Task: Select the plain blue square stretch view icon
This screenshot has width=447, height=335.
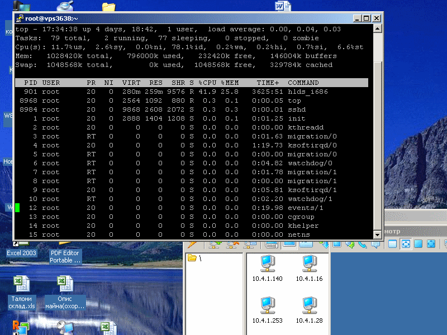Action: [418, 244]
